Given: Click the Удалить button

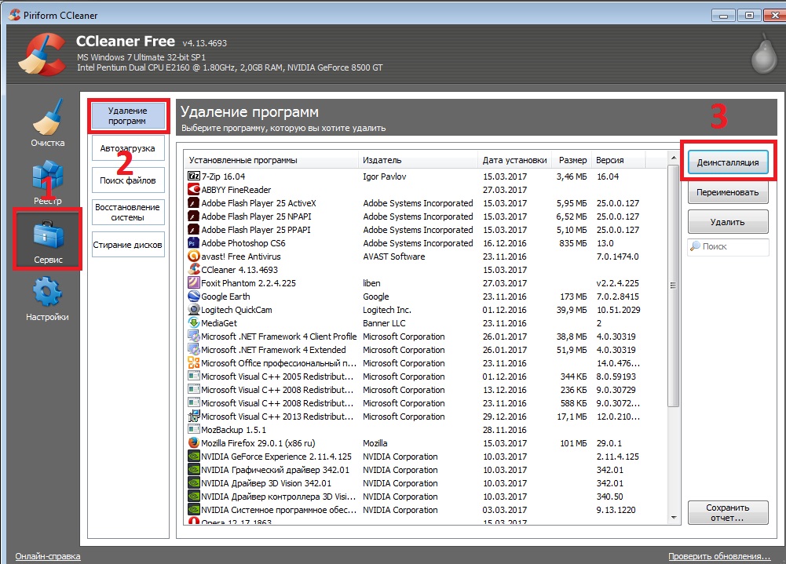Looking at the screenshot, I should 728,222.
